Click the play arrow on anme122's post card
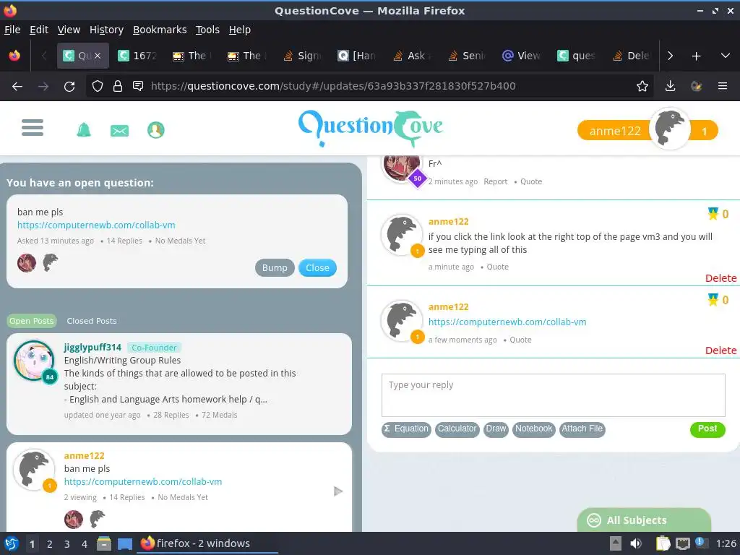740x555 pixels. [338, 491]
